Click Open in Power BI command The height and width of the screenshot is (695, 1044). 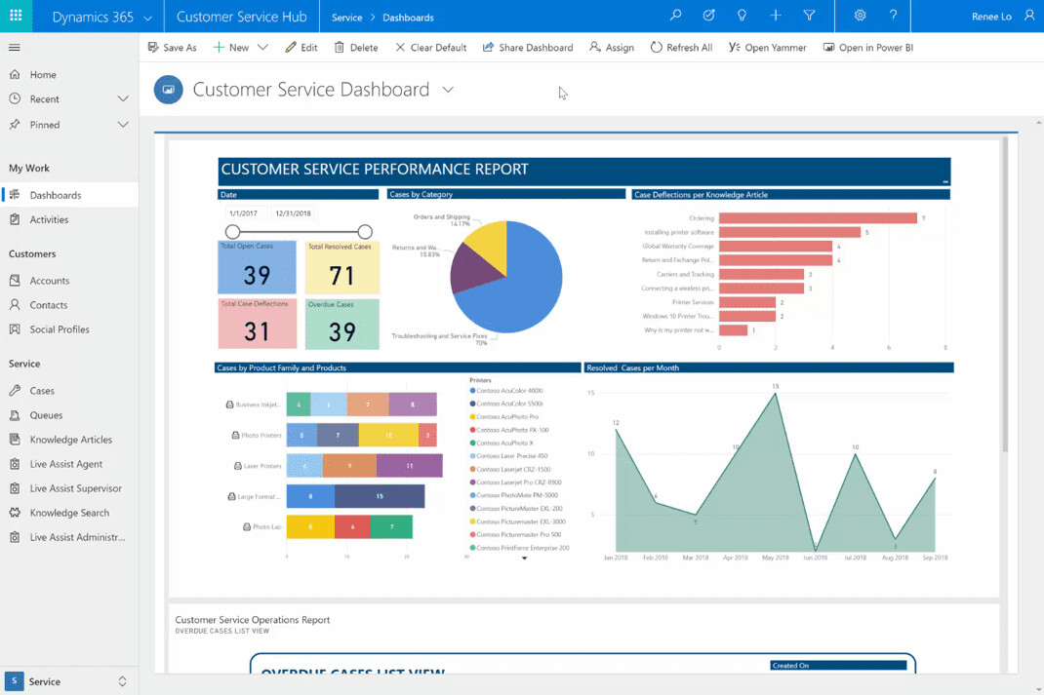(868, 47)
